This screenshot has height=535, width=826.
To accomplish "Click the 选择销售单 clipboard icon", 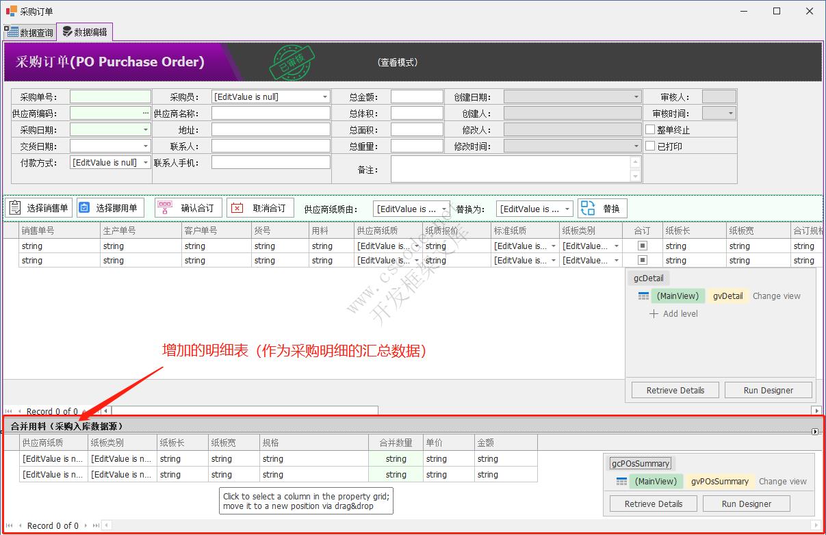I will pyautogui.click(x=15, y=207).
